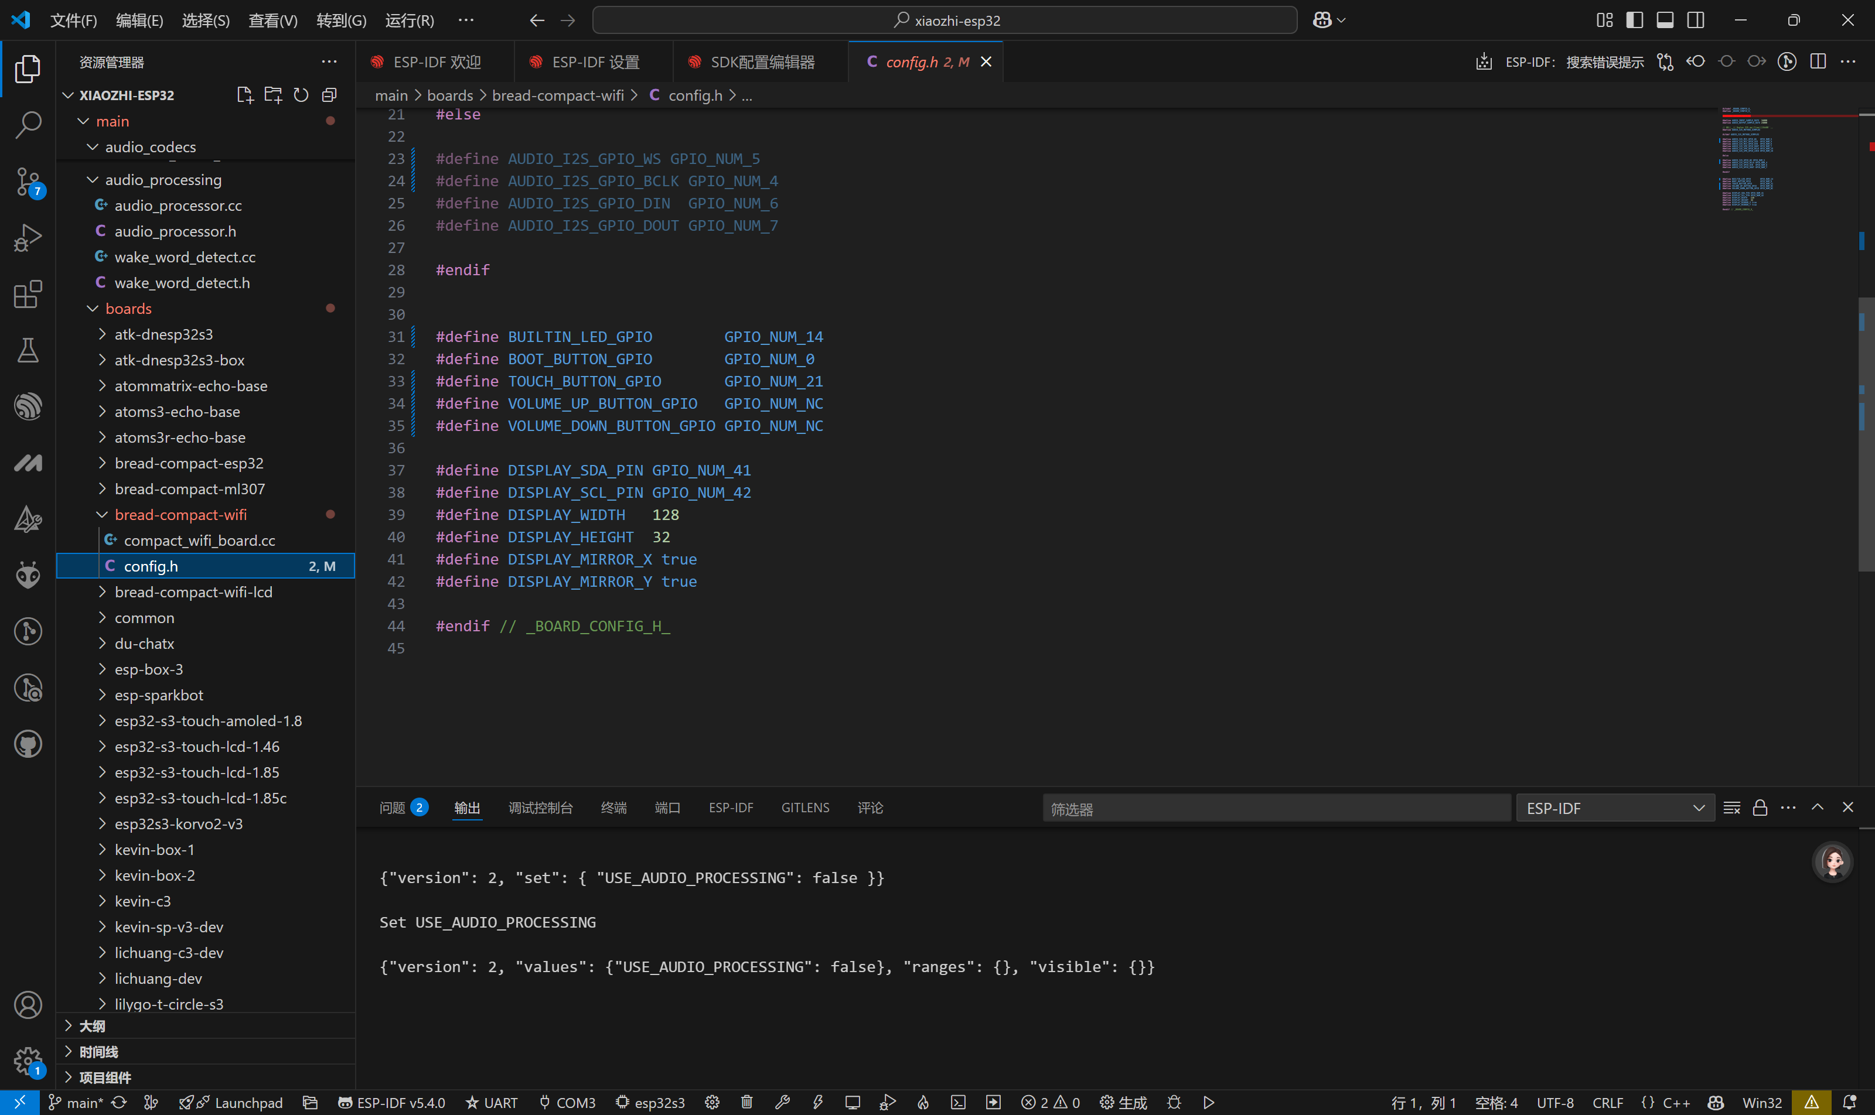Open Source Control view with 7 changes

coord(28,182)
